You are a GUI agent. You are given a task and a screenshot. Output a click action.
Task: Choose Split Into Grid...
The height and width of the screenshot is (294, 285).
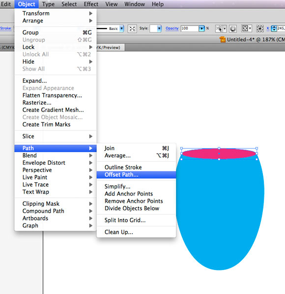pyautogui.click(x=136, y=220)
